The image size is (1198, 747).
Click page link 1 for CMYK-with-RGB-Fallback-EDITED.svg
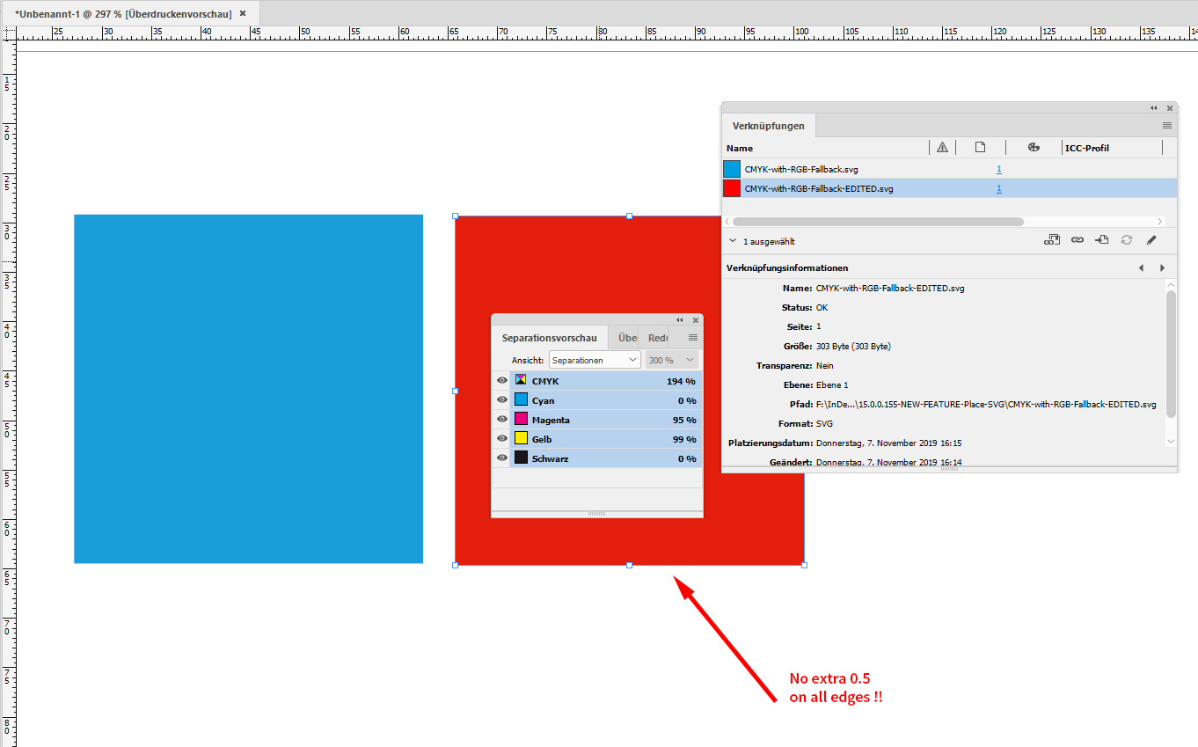999,188
